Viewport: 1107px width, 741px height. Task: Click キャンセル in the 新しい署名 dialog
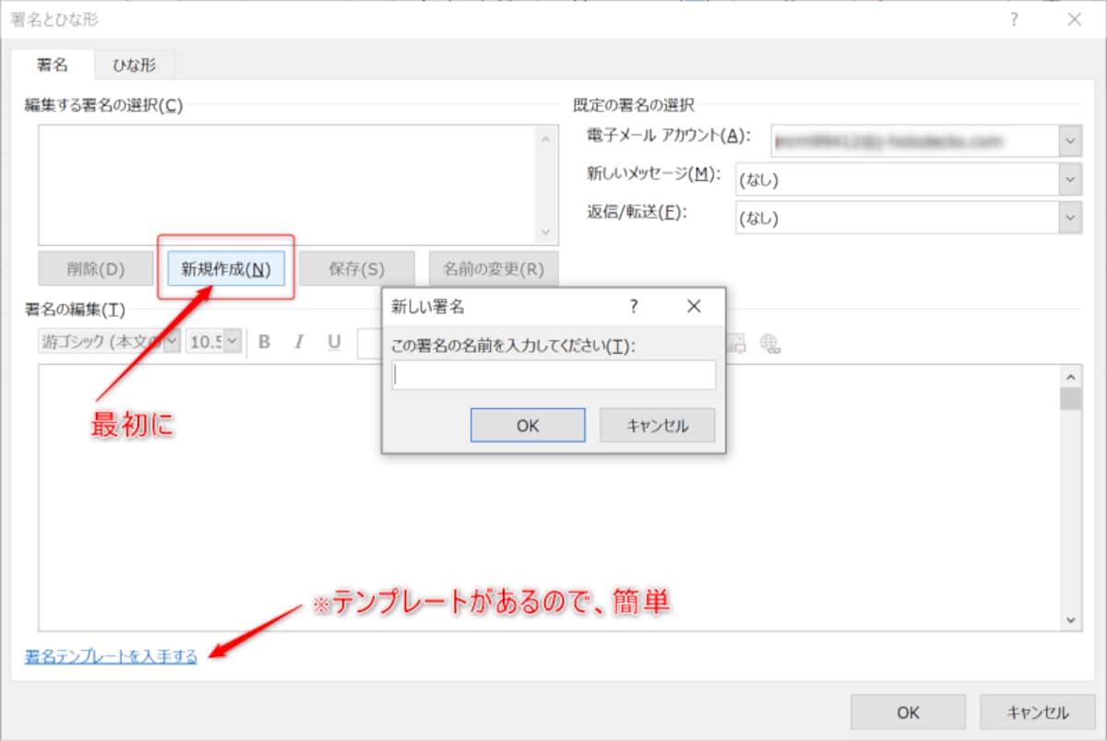[658, 426]
